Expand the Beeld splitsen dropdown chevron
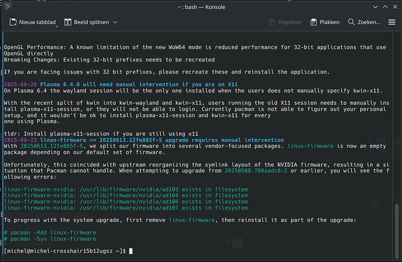The width and height of the screenshot is (402, 262). point(115,22)
